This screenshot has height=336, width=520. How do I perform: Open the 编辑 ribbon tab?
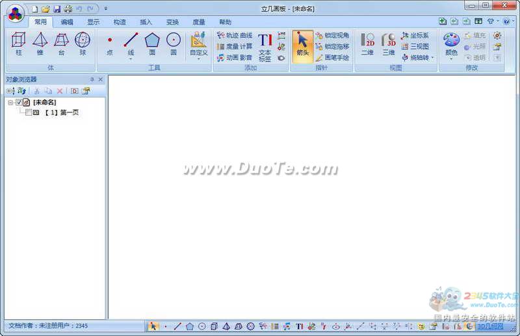point(67,22)
